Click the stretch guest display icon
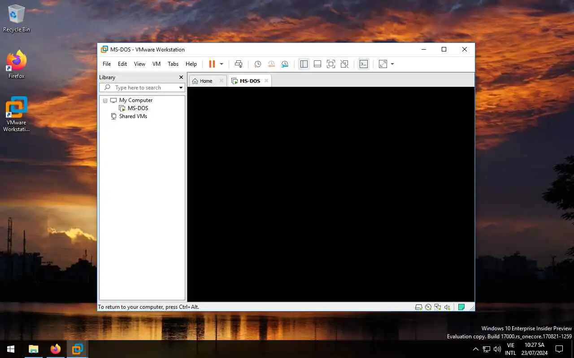 point(383,64)
